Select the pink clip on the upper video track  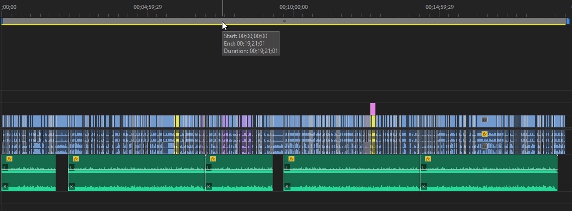click(373, 109)
